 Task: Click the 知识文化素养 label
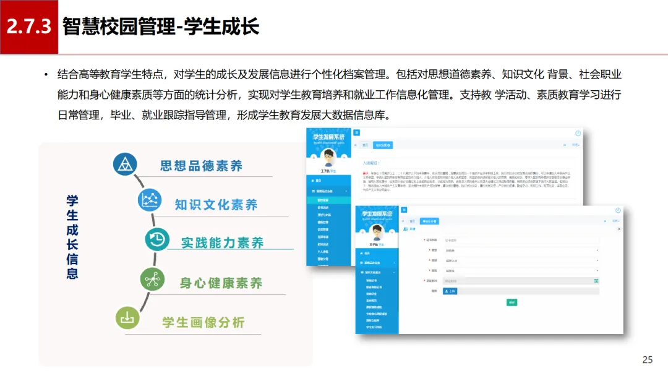(x=216, y=205)
